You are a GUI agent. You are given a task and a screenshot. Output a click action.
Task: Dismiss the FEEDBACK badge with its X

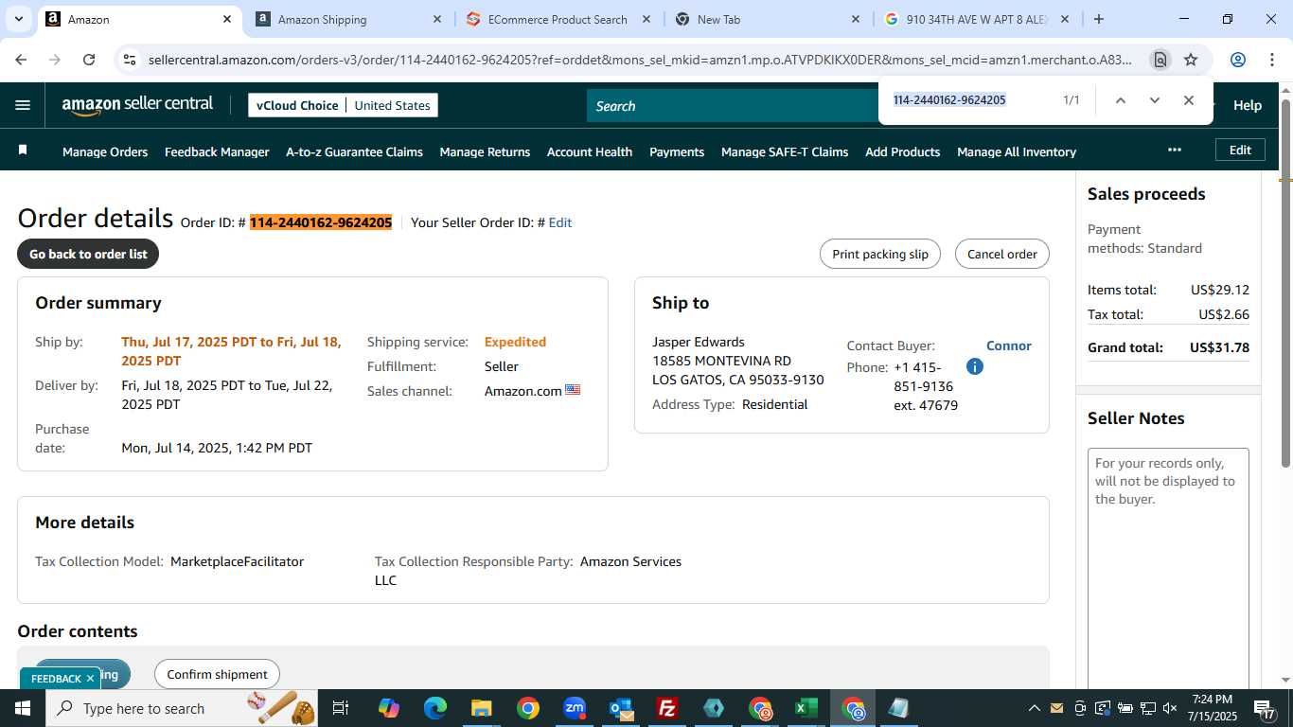click(x=91, y=679)
